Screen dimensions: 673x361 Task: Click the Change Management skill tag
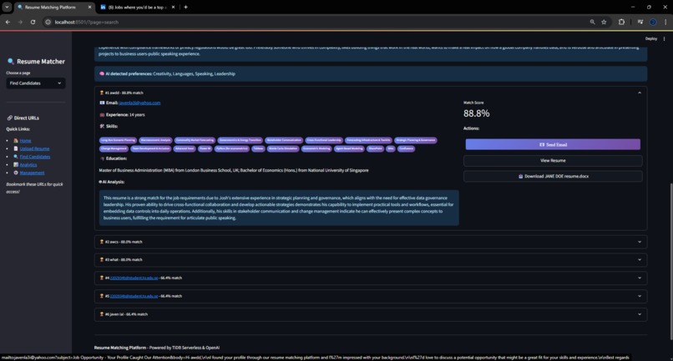click(114, 148)
